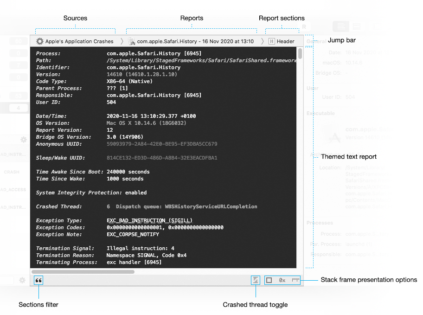Viewport: 423px width, 315px height.
Task: Click the EXC_BAD_INSTRUCTION (SIGILL) underlined link
Action: click(149, 220)
